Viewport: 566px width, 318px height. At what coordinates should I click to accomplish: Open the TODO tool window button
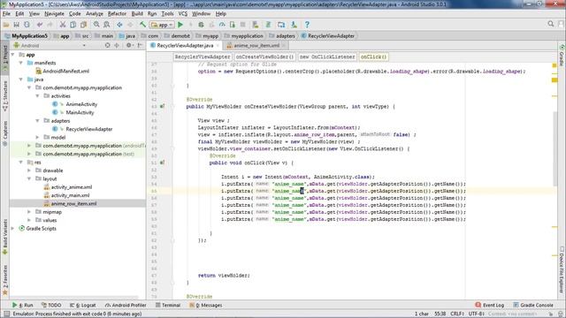(x=51, y=305)
